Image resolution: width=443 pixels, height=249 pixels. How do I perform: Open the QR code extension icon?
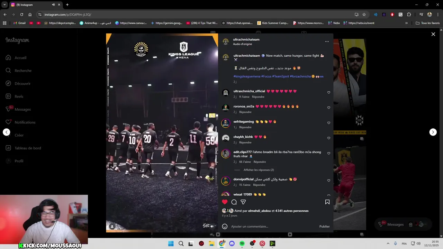point(400,15)
